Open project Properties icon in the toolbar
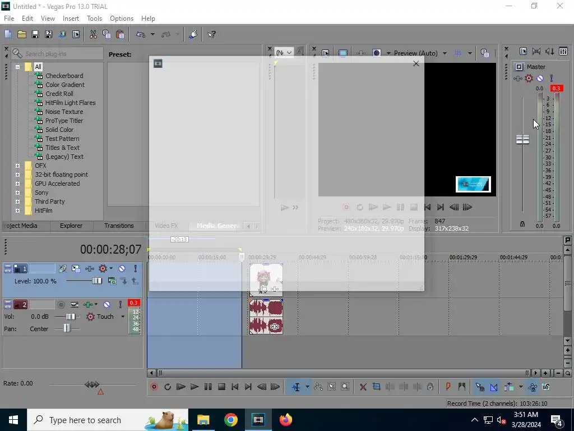 [x=76, y=34]
